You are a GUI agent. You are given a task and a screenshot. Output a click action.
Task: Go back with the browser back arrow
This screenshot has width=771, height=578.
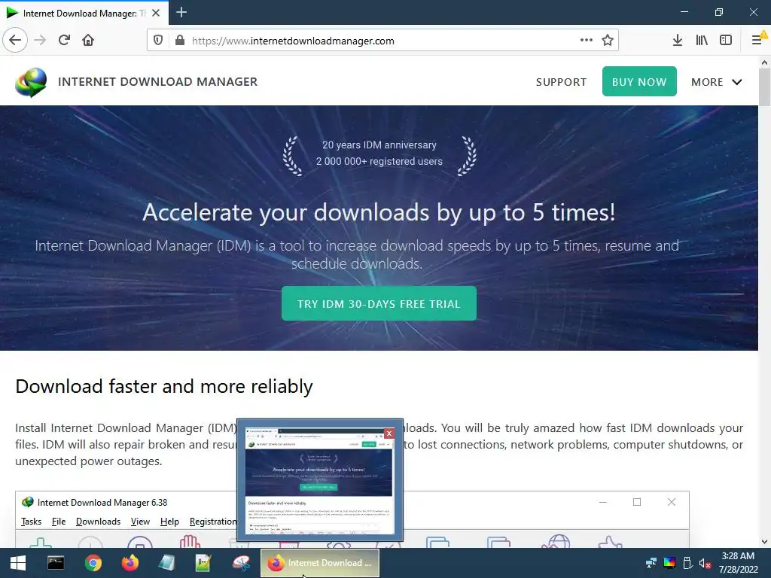[15, 40]
